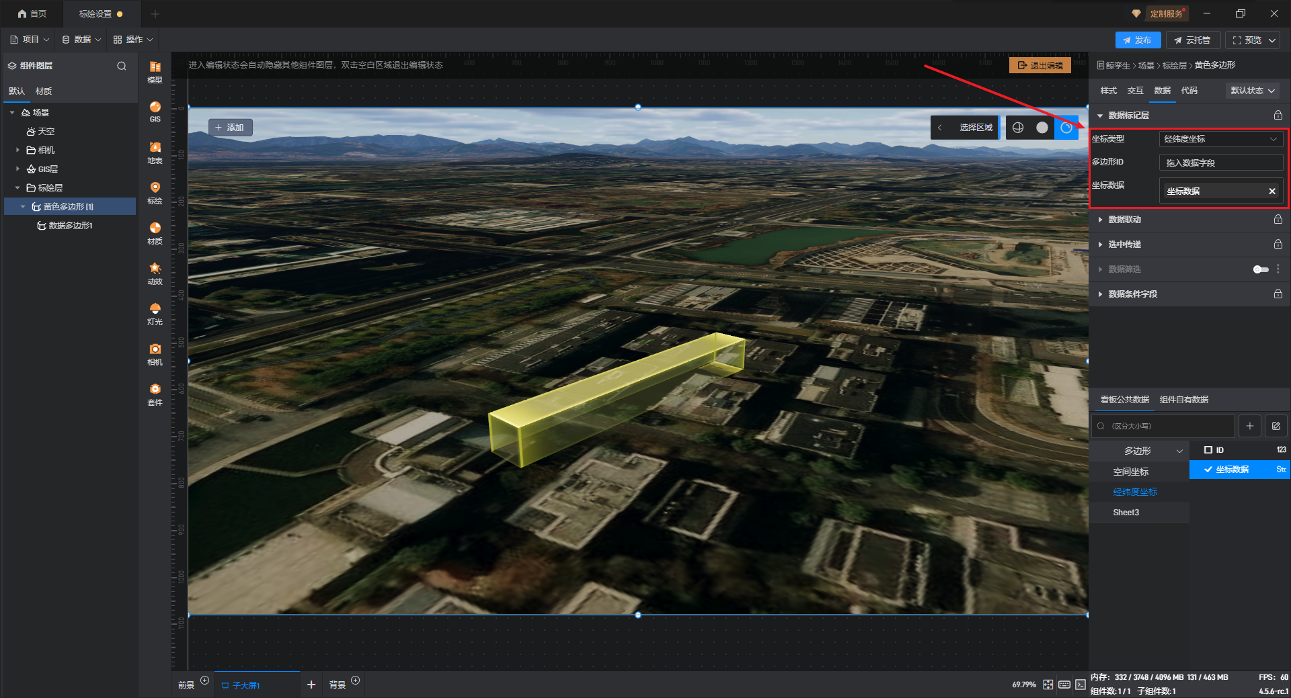Open the 模型 (Model) component panel
This screenshot has width=1291, height=698.
155,71
